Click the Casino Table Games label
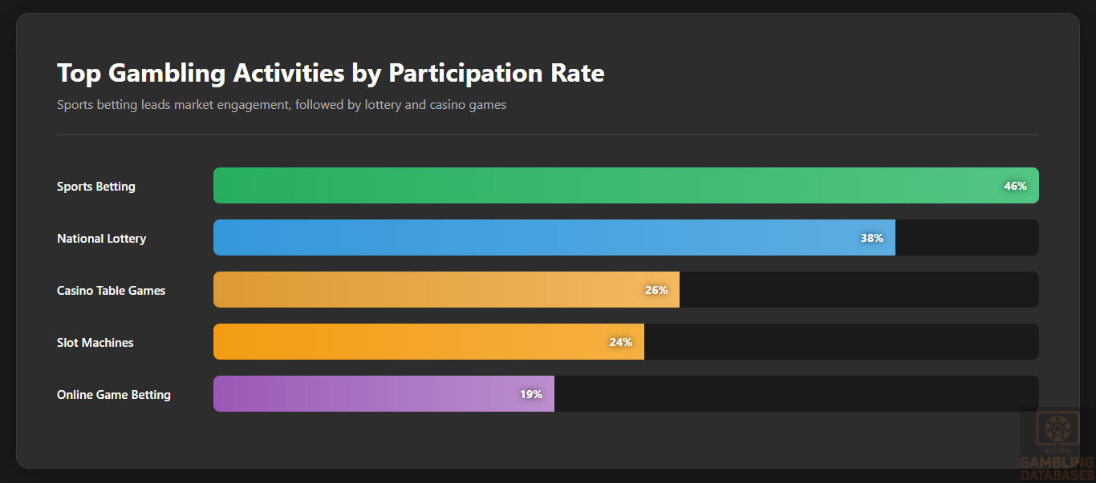Viewport: 1096px width, 483px height. pos(112,291)
